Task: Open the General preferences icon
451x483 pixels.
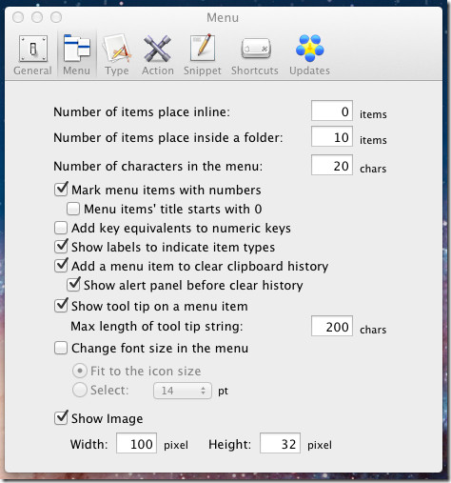Action: pos(33,49)
